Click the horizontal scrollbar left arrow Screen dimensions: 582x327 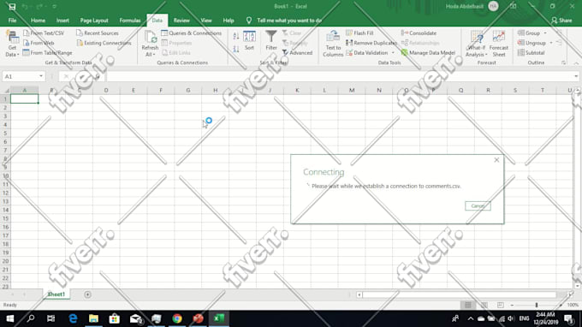pos(359,294)
